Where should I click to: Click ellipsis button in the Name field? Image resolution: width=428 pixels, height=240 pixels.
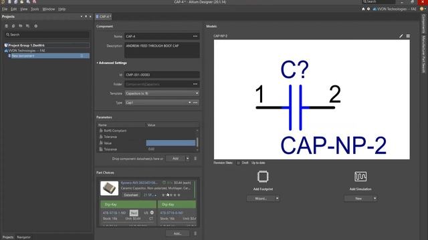(x=195, y=36)
